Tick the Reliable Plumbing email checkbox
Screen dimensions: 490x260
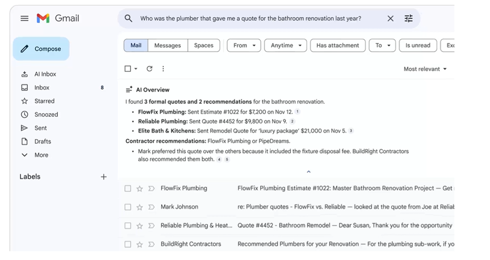pos(128,226)
